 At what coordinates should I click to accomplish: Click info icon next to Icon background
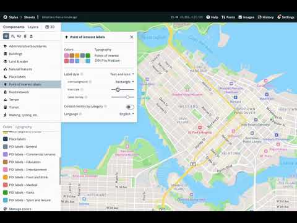[x=90, y=82]
